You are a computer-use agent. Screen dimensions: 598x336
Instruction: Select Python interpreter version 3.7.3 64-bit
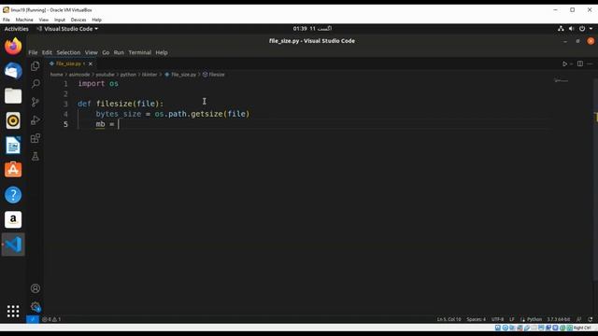point(559,319)
